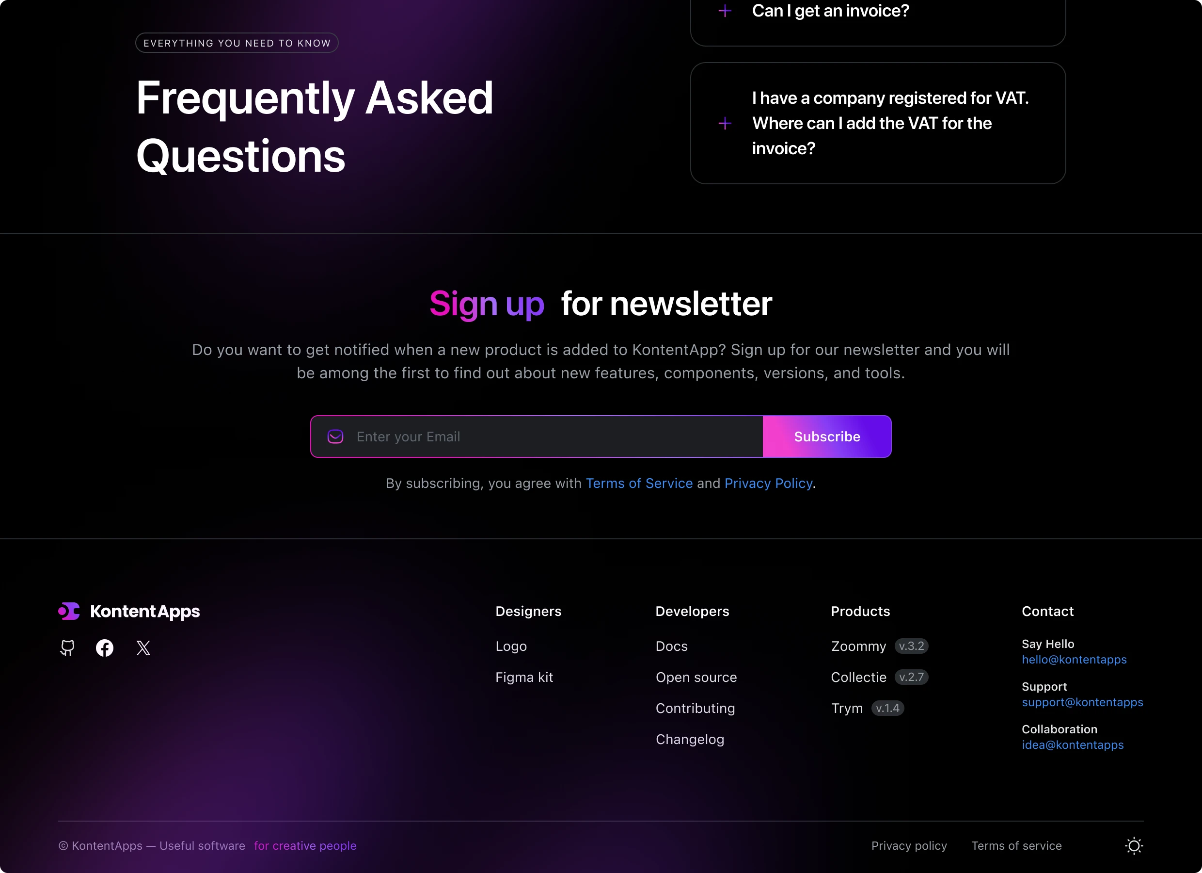The width and height of the screenshot is (1202, 873).
Task: Open the Facebook social icon
Action: (104, 647)
